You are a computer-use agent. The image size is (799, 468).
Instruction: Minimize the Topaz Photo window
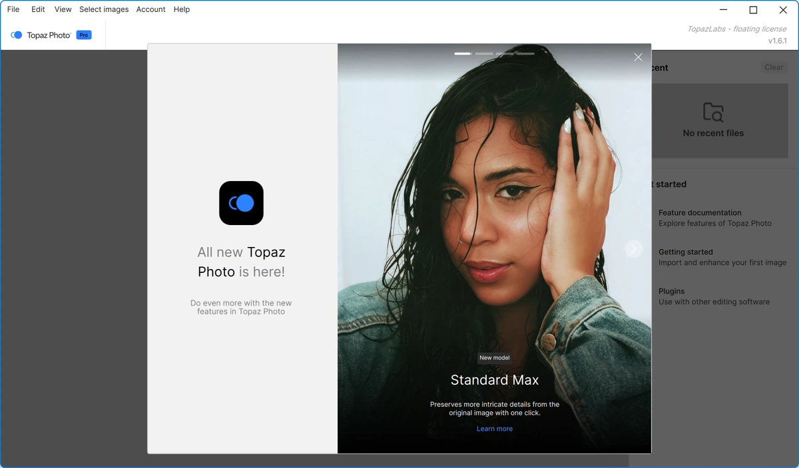tap(724, 9)
